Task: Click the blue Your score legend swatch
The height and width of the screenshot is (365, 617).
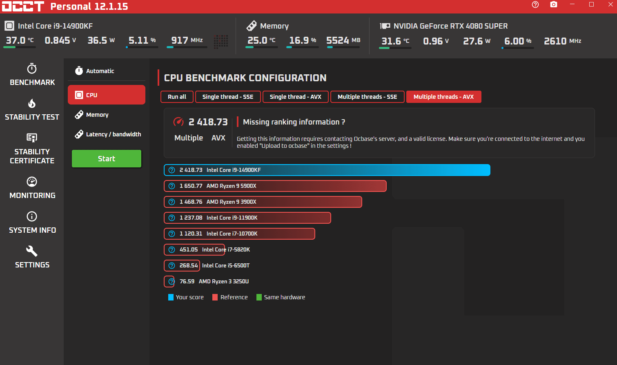Action: pyautogui.click(x=171, y=297)
